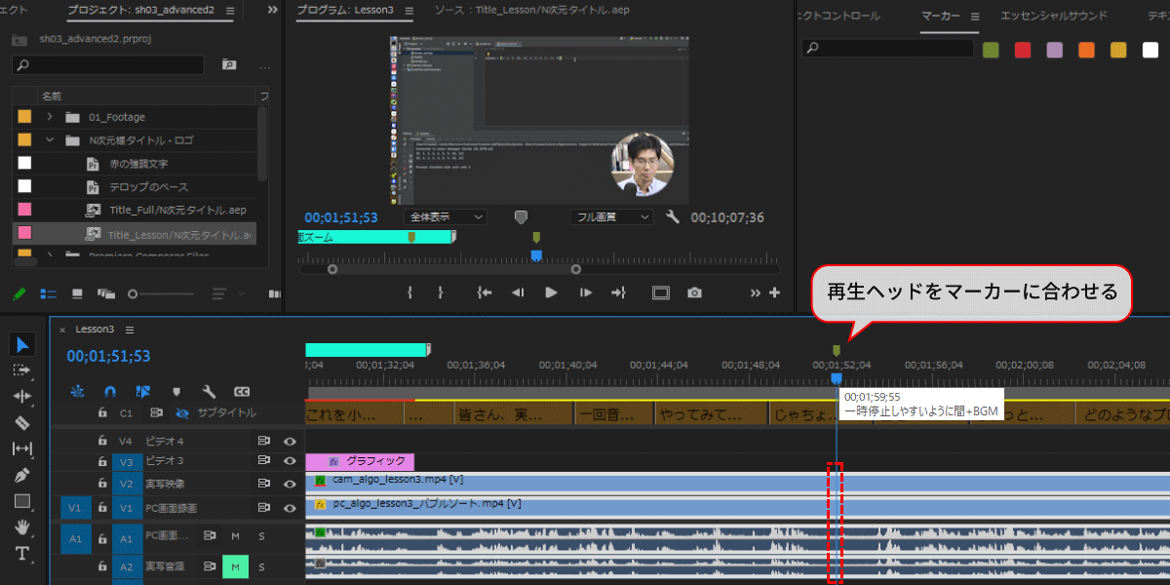Toggle lock on the V4 track

point(101,441)
